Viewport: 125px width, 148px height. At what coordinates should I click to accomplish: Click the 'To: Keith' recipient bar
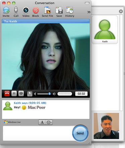[x=46, y=21]
